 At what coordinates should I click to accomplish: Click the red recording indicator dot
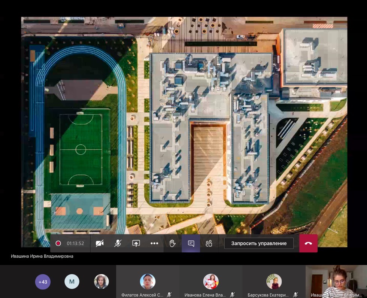pyautogui.click(x=58, y=243)
